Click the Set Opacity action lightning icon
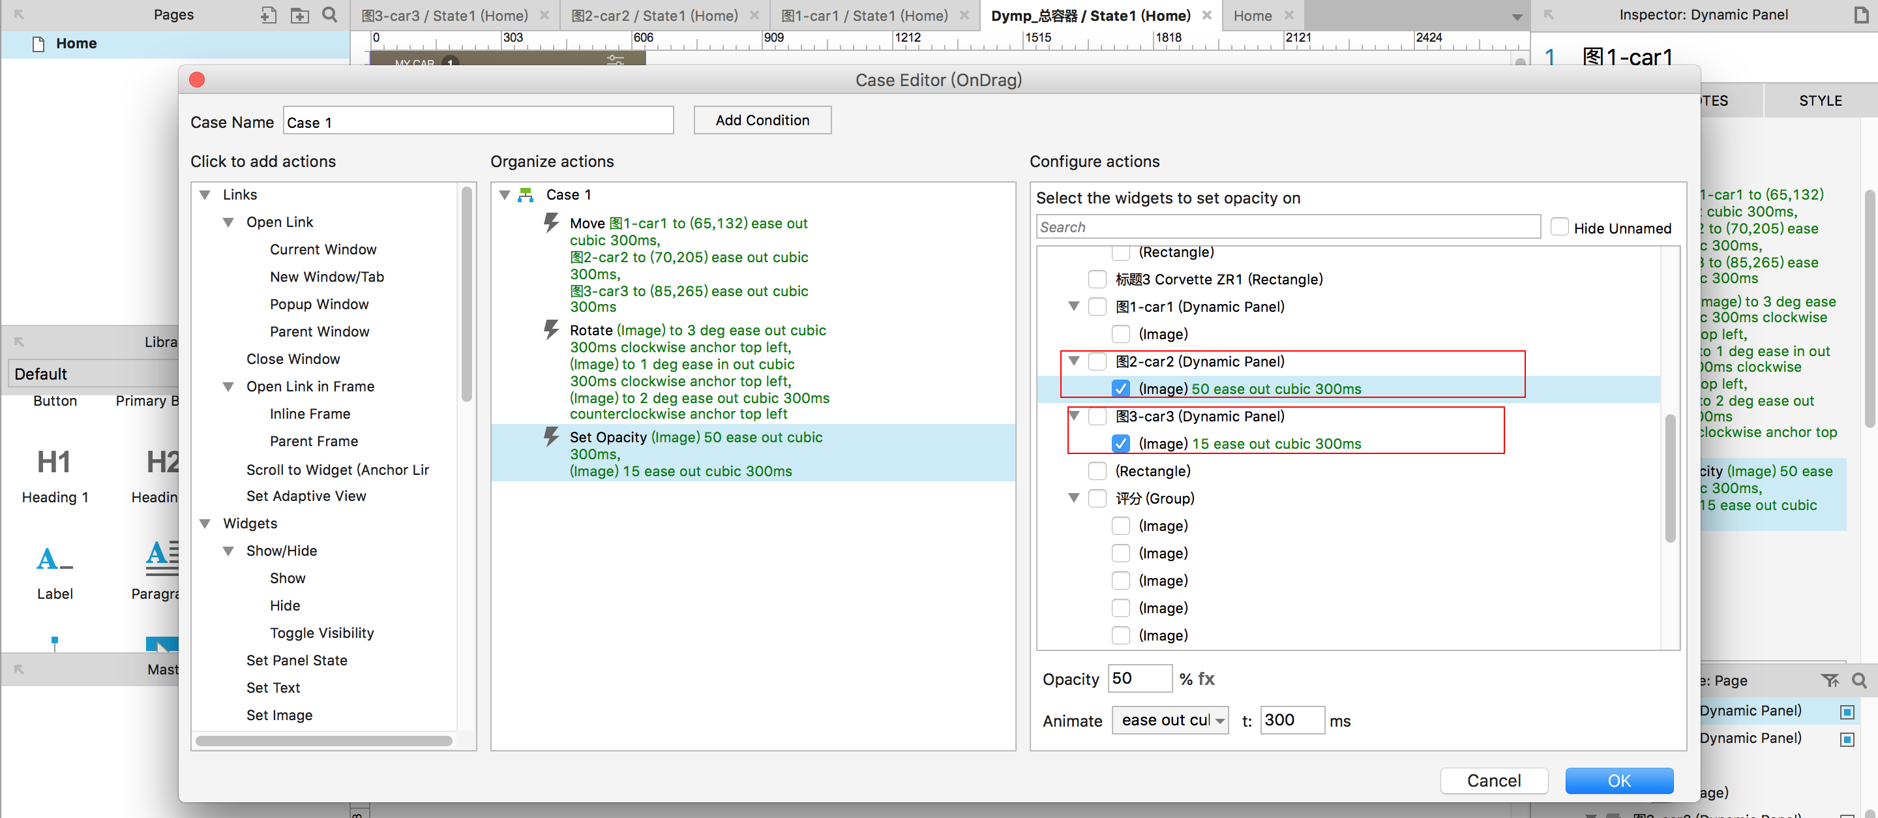 [551, 438]
